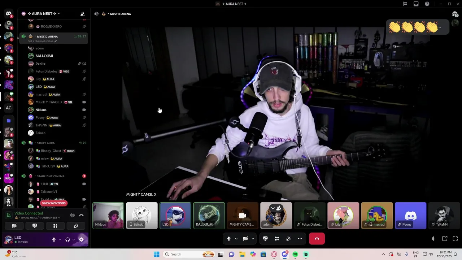Show voice channel chat with 3 messages
Viewport: 462px width, 260px height.
[455, 14]
